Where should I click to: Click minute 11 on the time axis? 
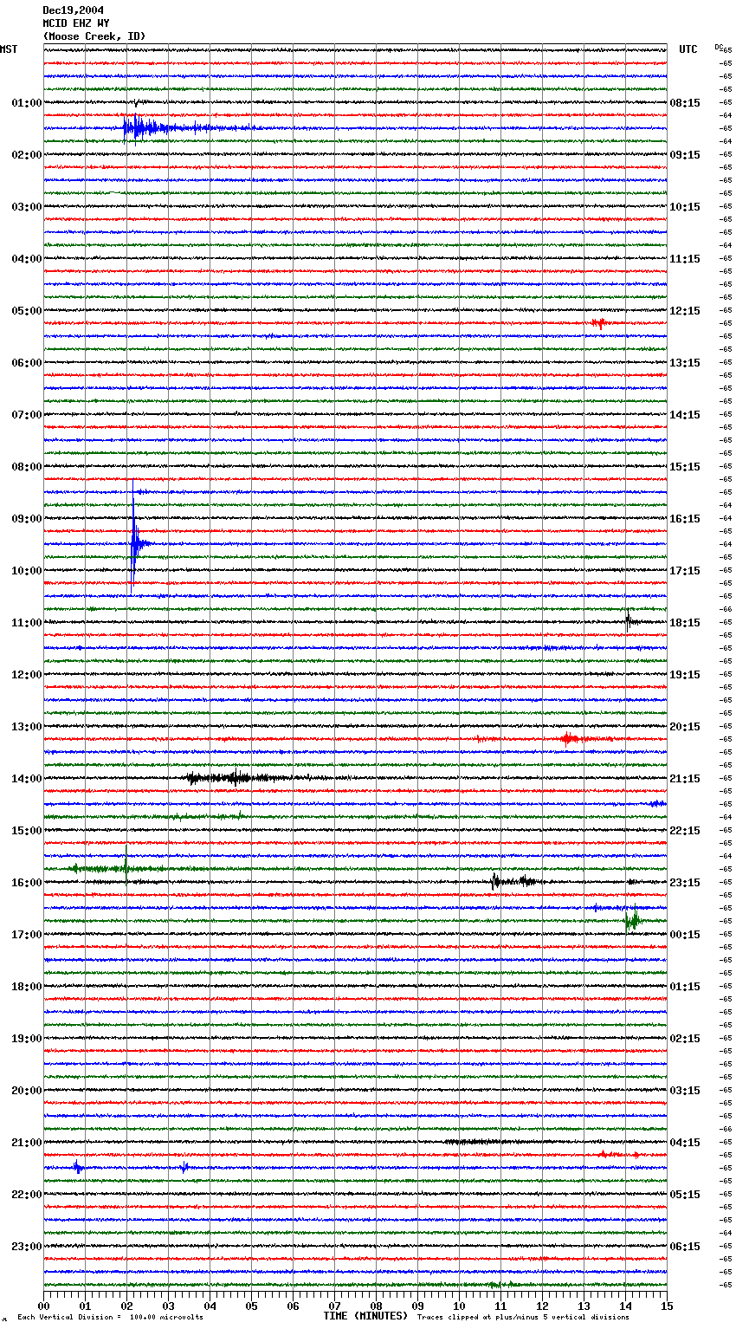500,1306
